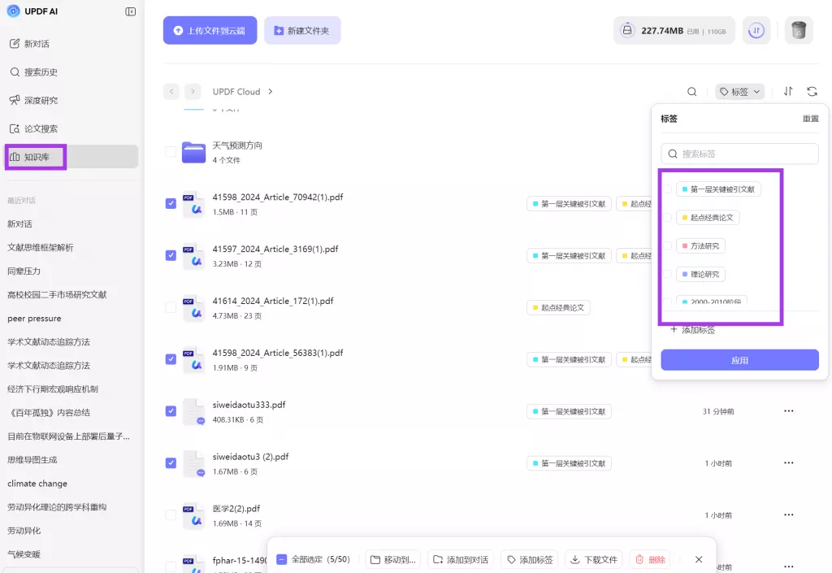Image resolution: width=832 pixels, height=573 pixels.
Task: Click the 应用 button
Action: [x=739, y=360]
